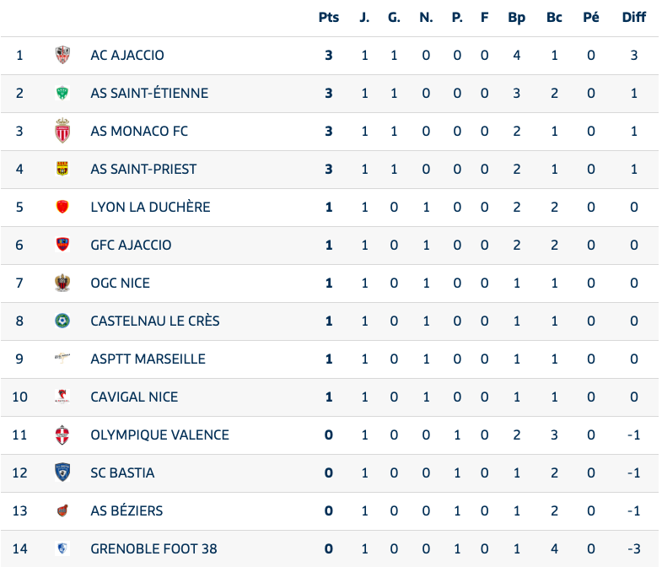Open the Cavigal Nice team link

[134, 397]
